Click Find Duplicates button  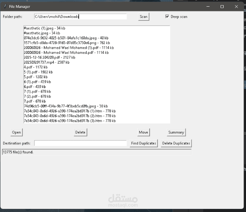coord(144,143)
